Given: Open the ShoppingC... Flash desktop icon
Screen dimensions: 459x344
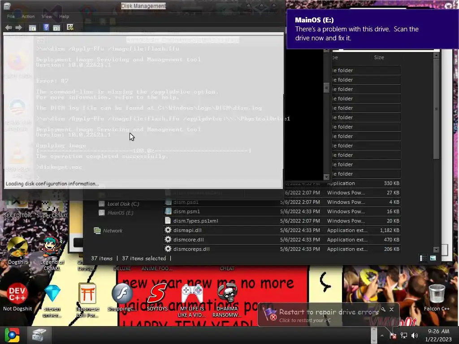Looking at the screenshot, I should pyautogui.click(x=122, y=297).
